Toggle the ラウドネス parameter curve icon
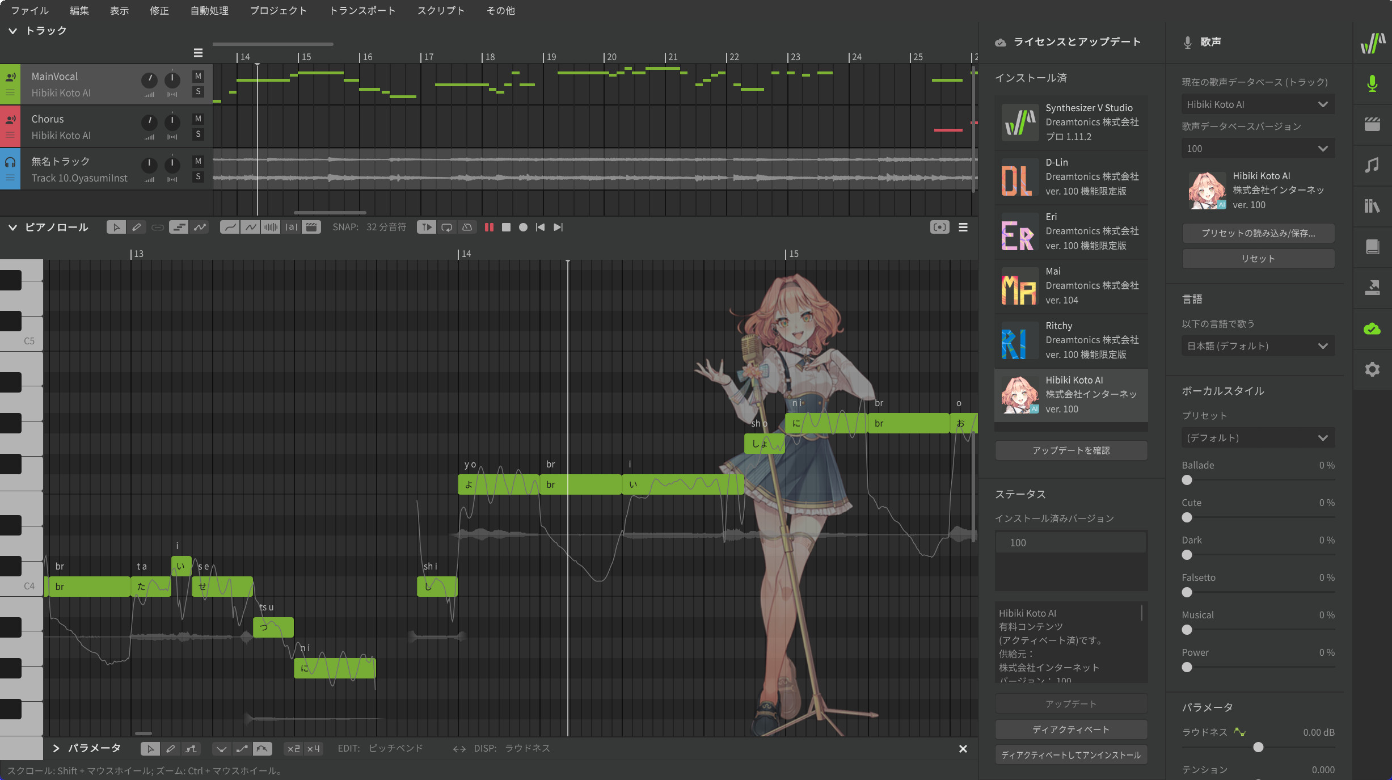This screenshot has width=1392, height=780. click(1240, 732)
